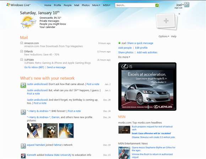Open Private messages link
Viewport: 206px width, 159px height.
[x=49, y=21]
